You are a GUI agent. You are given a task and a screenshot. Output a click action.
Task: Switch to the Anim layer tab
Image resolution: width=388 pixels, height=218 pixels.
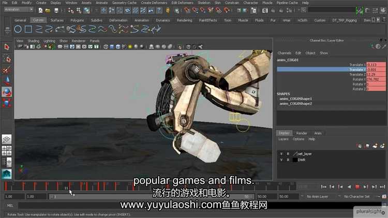[318, 133]
